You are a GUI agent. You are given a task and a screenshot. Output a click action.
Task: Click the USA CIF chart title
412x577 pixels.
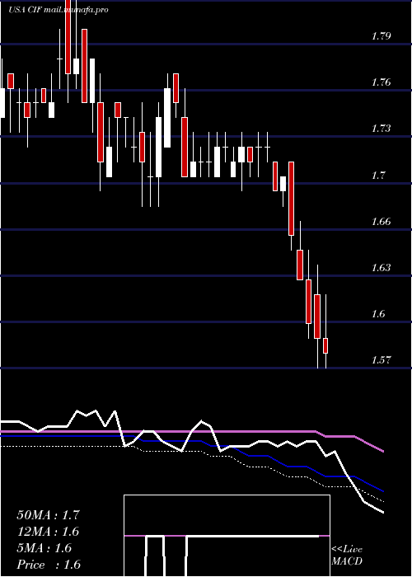click(59, 10)
